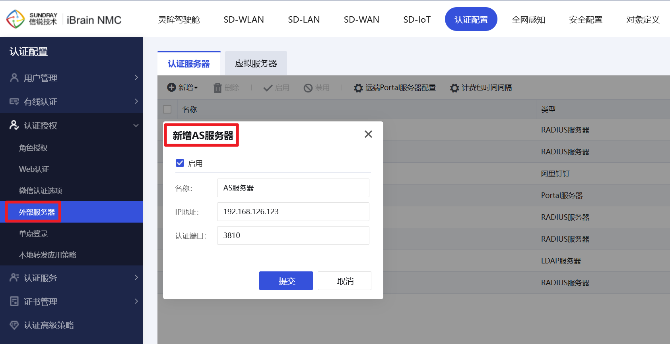Click the user management person icon
This screenshot has height=344, width=670.
pyautogui.click(x=14, y=78)
